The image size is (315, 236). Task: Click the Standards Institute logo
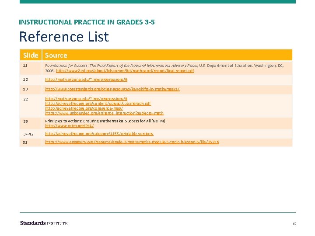44,223
